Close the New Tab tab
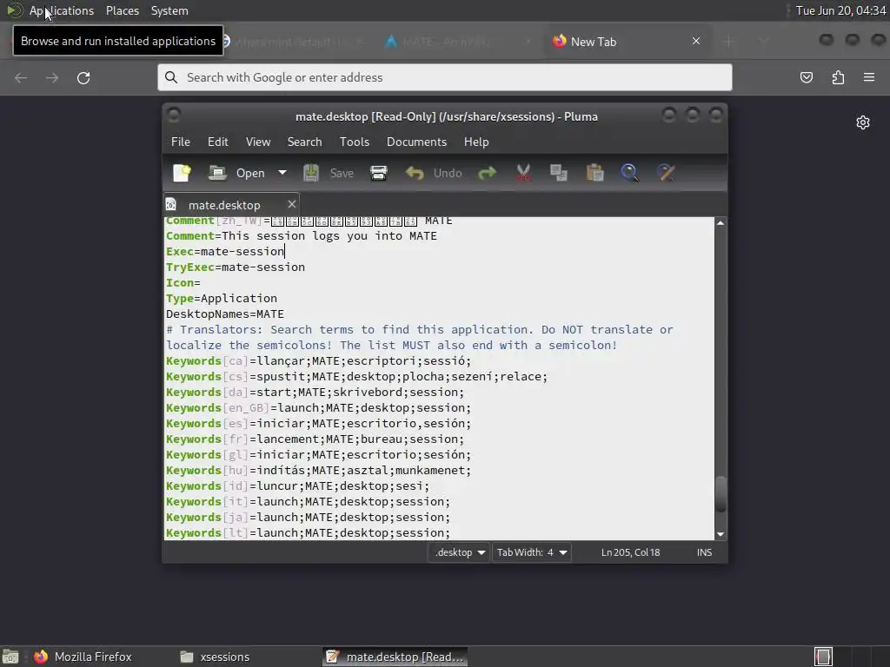This screenshot has width=890, height=667. (x=696, y=41)
